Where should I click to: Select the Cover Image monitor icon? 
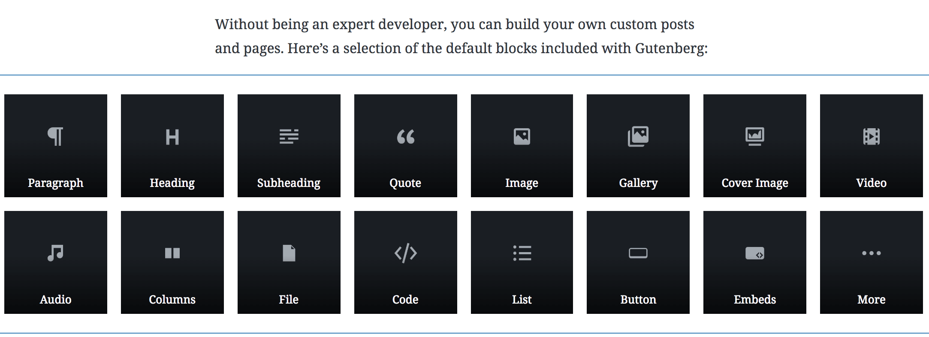click(755, 137)
